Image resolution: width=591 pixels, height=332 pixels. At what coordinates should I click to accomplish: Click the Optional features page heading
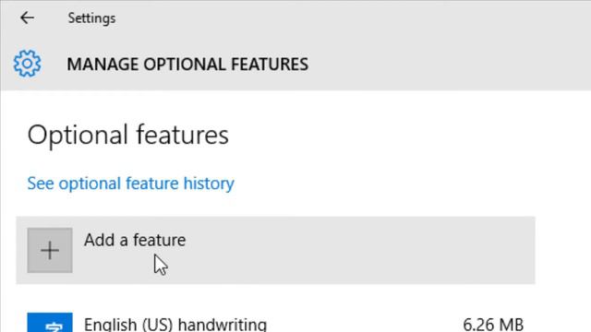coord(127,135)
